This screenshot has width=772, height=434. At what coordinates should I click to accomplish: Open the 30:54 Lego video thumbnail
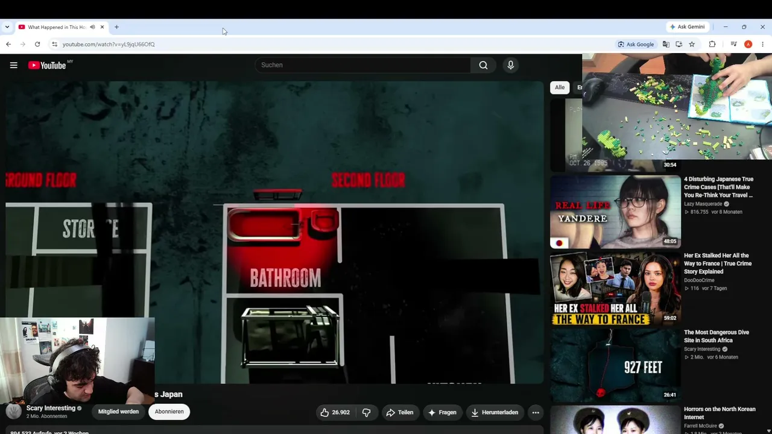[616, 135]
